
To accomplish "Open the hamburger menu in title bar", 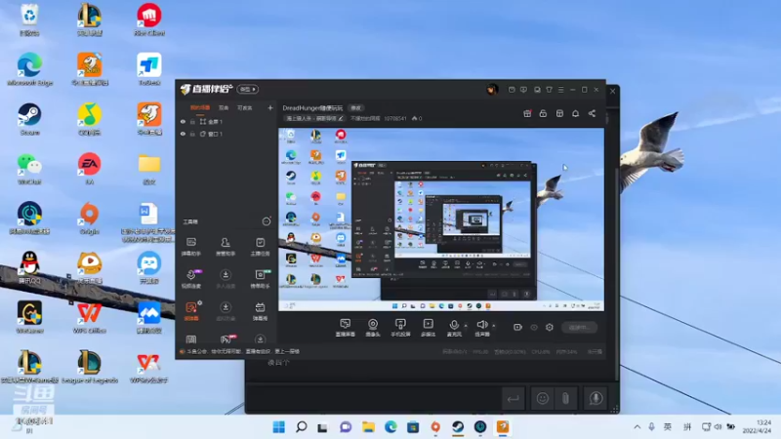I will click(x=560, y=90).
